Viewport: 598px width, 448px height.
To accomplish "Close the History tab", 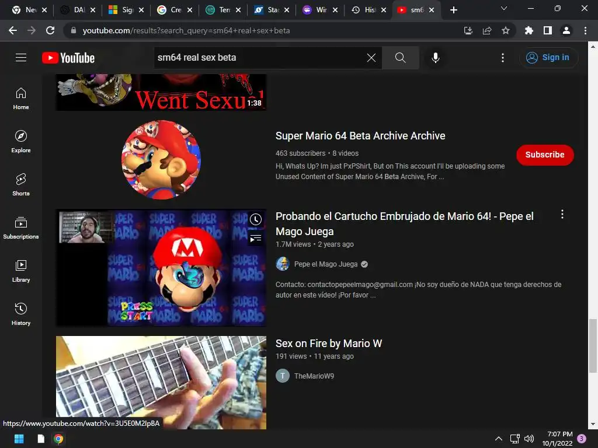I will [x=384, y=10].
